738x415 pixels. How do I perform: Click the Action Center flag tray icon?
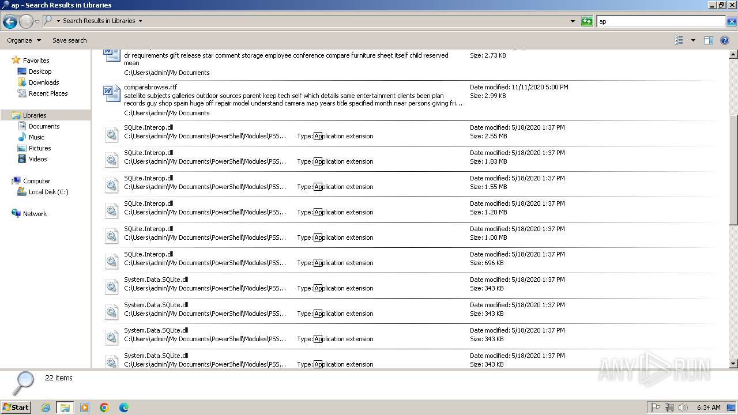coord(656,408)
